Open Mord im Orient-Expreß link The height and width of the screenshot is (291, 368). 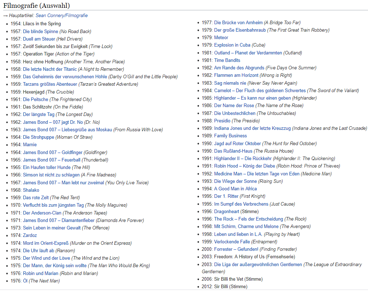coord(46,243)
